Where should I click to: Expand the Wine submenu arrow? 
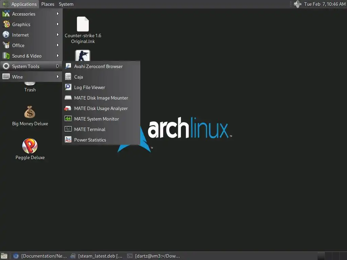tap(58, 77)
